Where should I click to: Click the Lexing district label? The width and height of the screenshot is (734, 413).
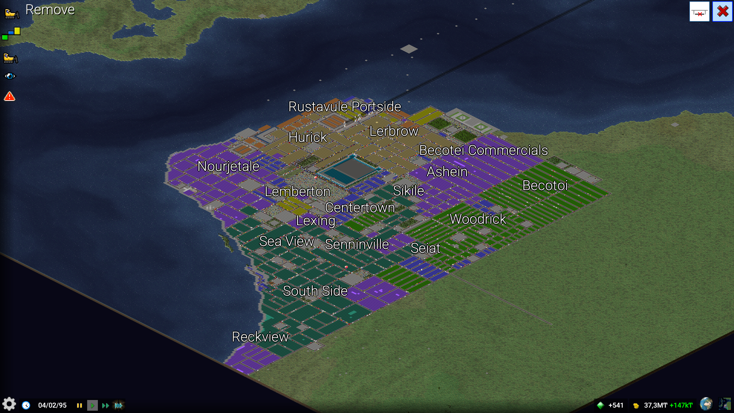tap(315, 221)
